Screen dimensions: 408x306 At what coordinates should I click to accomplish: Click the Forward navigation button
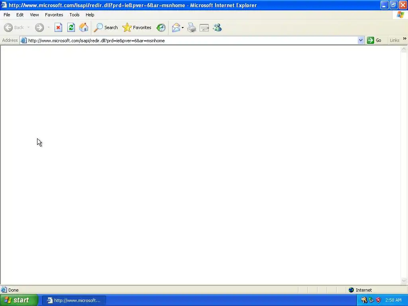(39, 27)
